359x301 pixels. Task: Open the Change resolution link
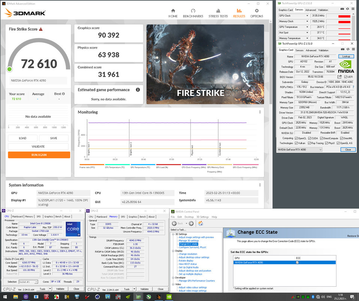click(x=188, y=254)
